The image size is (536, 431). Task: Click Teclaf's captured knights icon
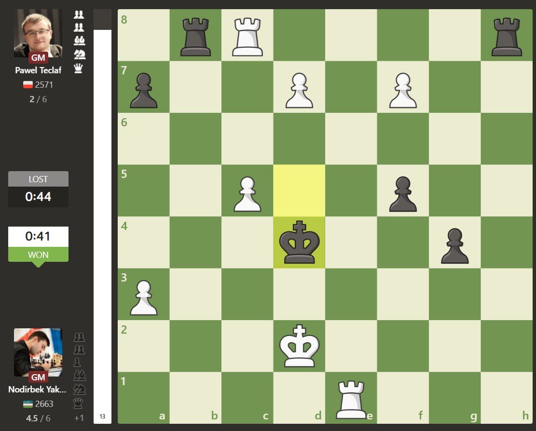[x=80, y=54]
